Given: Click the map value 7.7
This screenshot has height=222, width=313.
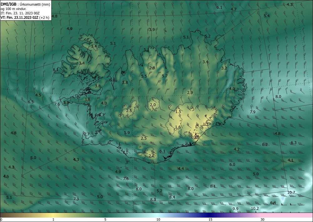Looking at the screenshot, I should click(87, 134).
